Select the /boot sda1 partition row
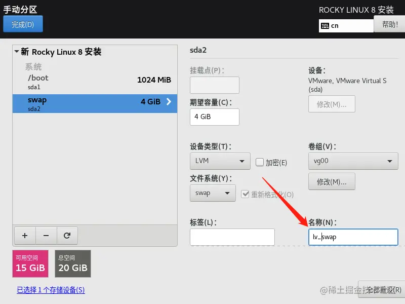 95,82
